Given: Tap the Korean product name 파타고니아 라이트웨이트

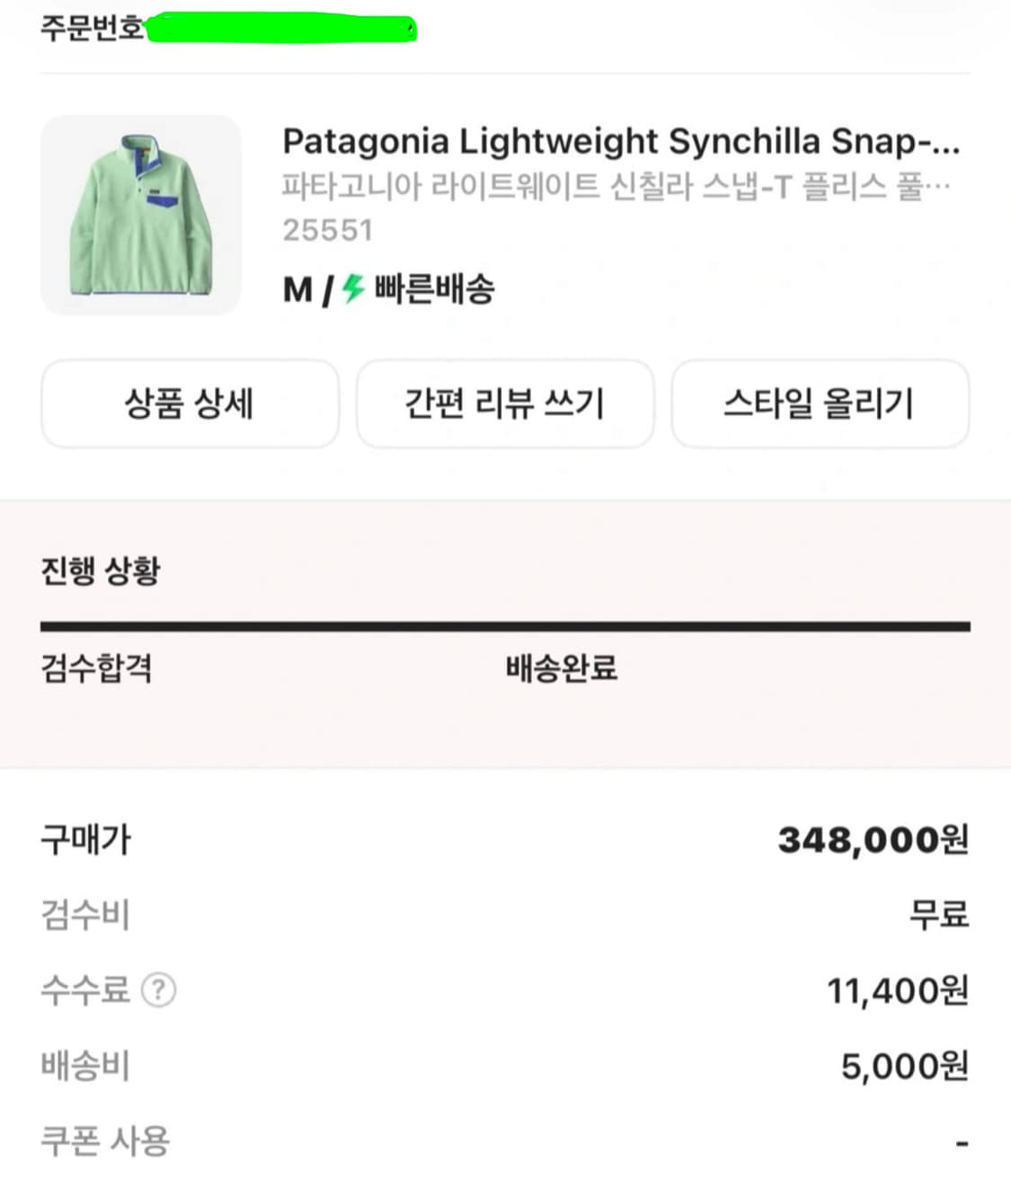Looking at the screenshot, I should point(616,186).
